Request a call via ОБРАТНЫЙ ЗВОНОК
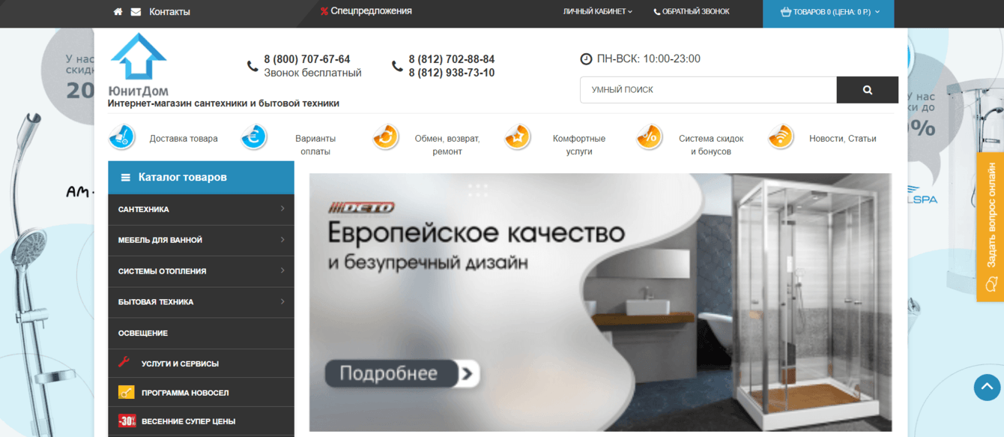 tap(691, 11)
